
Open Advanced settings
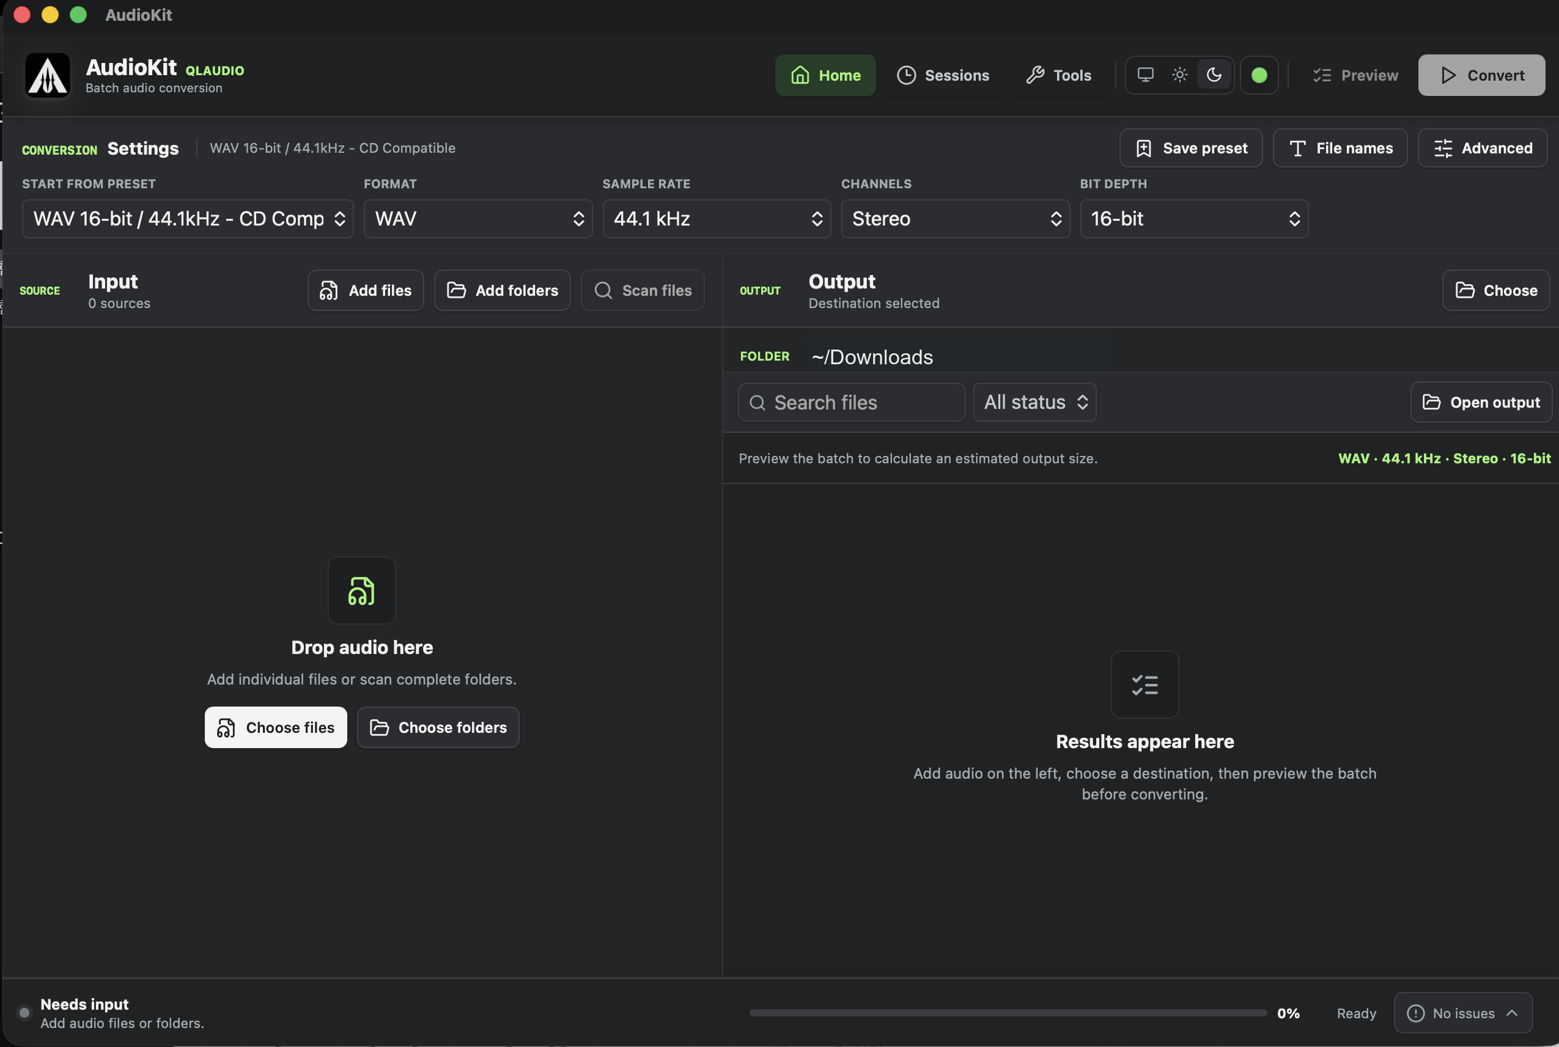point(1483,149)
